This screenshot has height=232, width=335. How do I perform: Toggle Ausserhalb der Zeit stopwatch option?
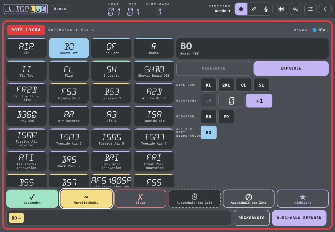click(x=194, y=199)
